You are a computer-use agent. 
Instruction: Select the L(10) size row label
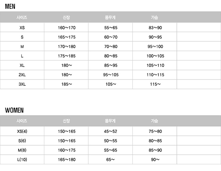[x=22, y=160]
